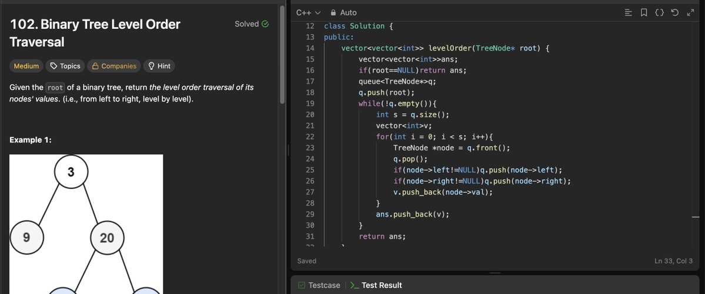The width and height of the screenshot is (705, 294).
Task: Click line number 14 in the gutter
Action: (x=310, y=48)
